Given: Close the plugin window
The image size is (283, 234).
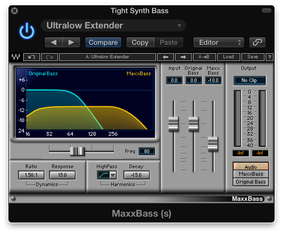Looking at the screenshot, I should (x=14, y=11).
